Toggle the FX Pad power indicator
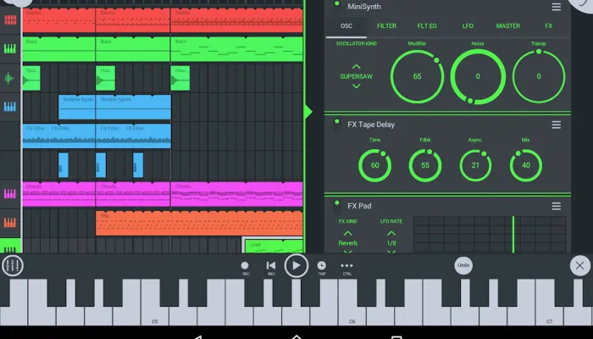 [336, 204]
